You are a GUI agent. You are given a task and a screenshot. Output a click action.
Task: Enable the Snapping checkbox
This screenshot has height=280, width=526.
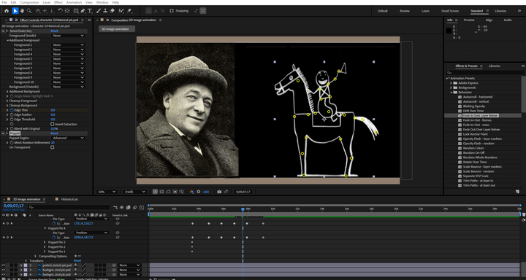(172, 11)
